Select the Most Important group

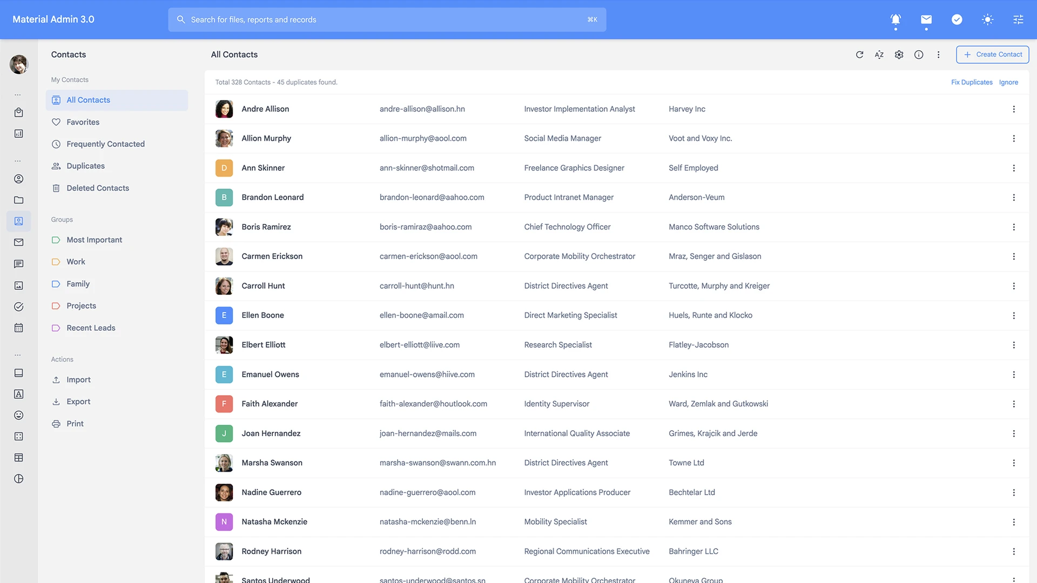[x=117, y=240]
